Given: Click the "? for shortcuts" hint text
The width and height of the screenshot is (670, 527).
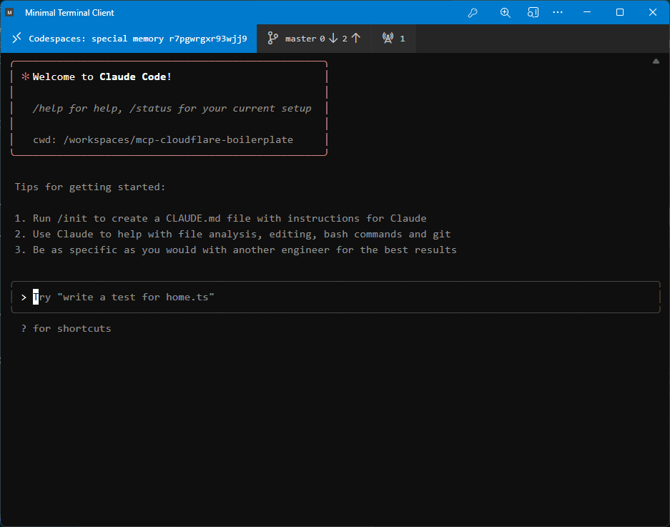Looking at the screenshot, I should point(66,328).
